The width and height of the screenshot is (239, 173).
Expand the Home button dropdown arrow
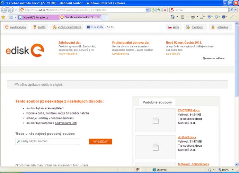coord(177,17)
